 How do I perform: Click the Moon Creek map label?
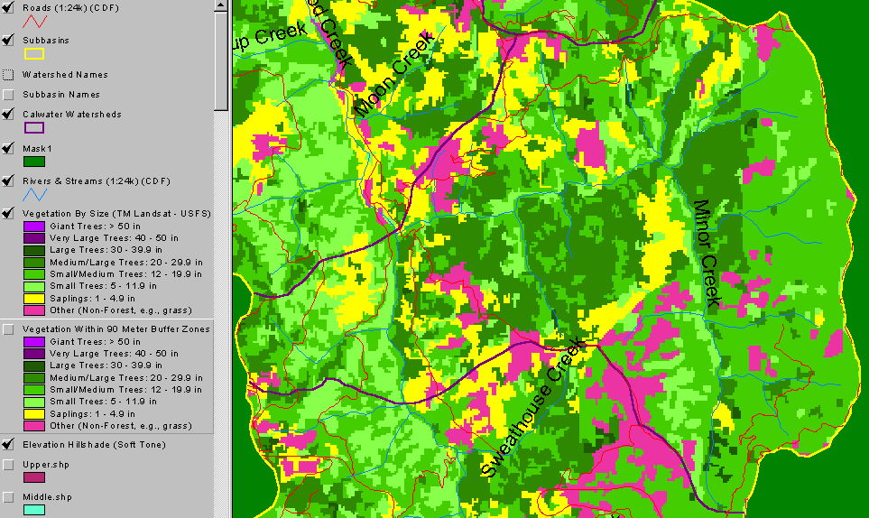pos(394,74)
